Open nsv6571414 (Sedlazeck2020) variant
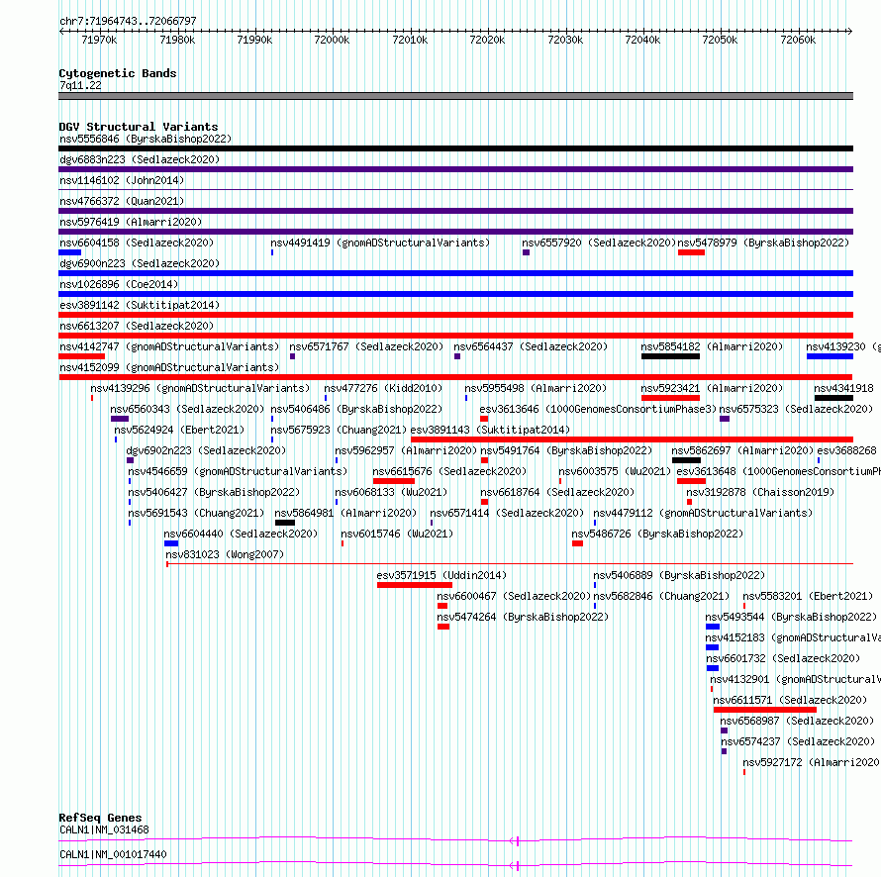The width and height of the screenshot is (881, 877). coord(507,513)
